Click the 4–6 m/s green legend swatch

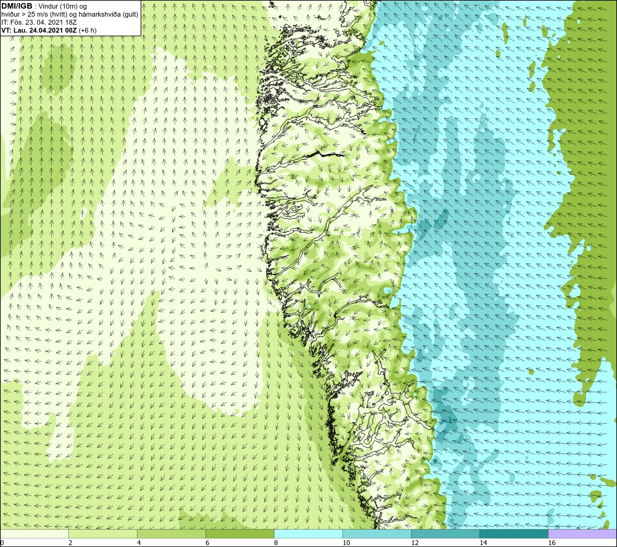171,533
